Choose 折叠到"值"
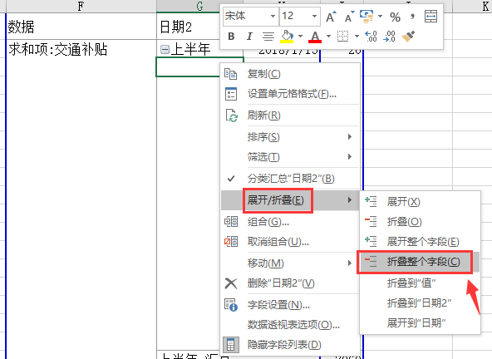The image size is (492, 359). point(420,283)
